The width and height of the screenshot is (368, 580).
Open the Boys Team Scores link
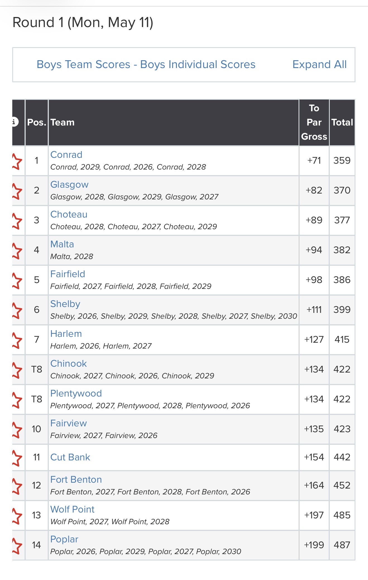click(83, 64)
